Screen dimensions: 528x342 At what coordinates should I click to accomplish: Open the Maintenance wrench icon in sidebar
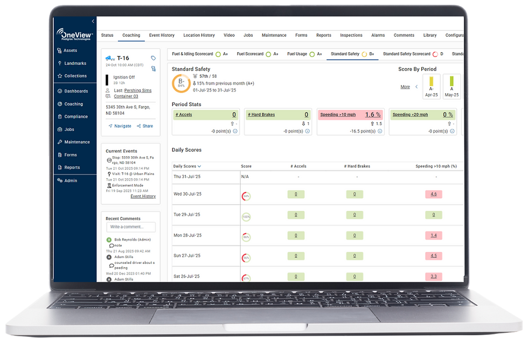(60, 142)
